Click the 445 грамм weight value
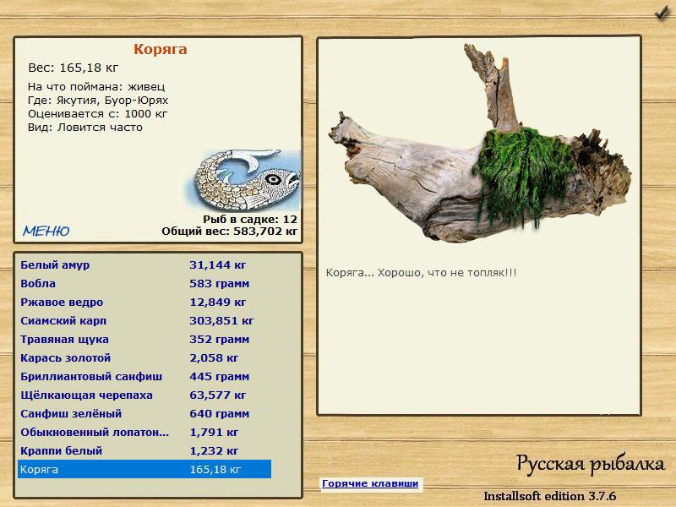The image size is (676, 507). coord(220,376)
